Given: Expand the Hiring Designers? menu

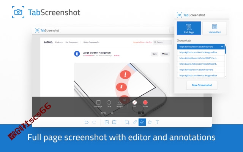Looking at the screenshot, I should click(91, 42).
